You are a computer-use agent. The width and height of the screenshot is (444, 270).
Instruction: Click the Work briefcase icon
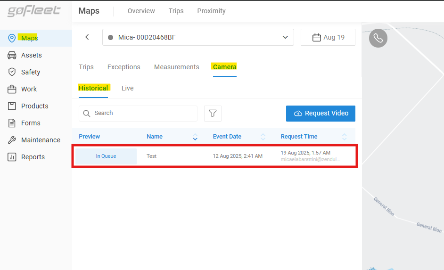coord(12,89)
